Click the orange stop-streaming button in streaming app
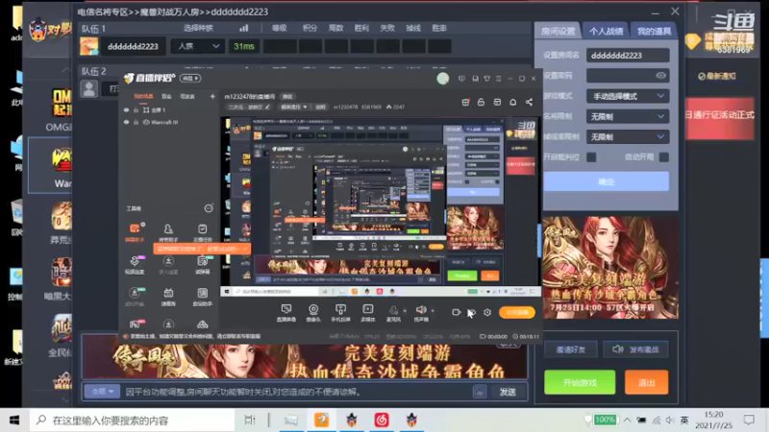769x432 pixels. click(517, 312)
